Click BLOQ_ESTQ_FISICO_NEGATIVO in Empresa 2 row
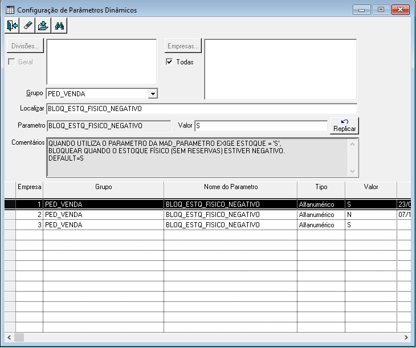416x348 pixels. 213,215
